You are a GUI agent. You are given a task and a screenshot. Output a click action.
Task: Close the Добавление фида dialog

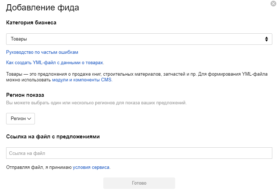(273, 4)
